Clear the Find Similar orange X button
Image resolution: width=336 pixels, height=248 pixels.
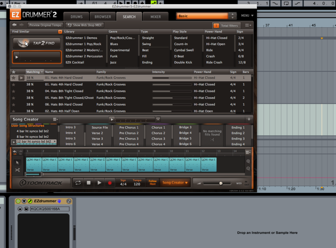coord(60,31)
